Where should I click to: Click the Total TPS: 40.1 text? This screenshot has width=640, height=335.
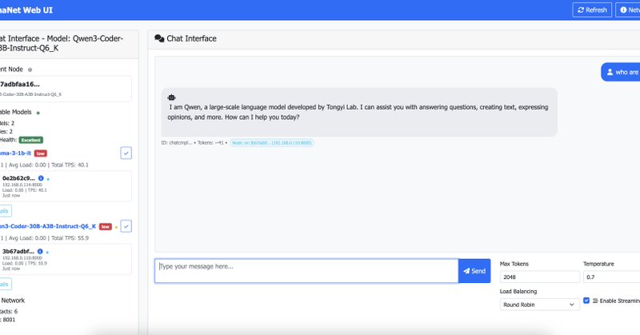pos(70,165)
